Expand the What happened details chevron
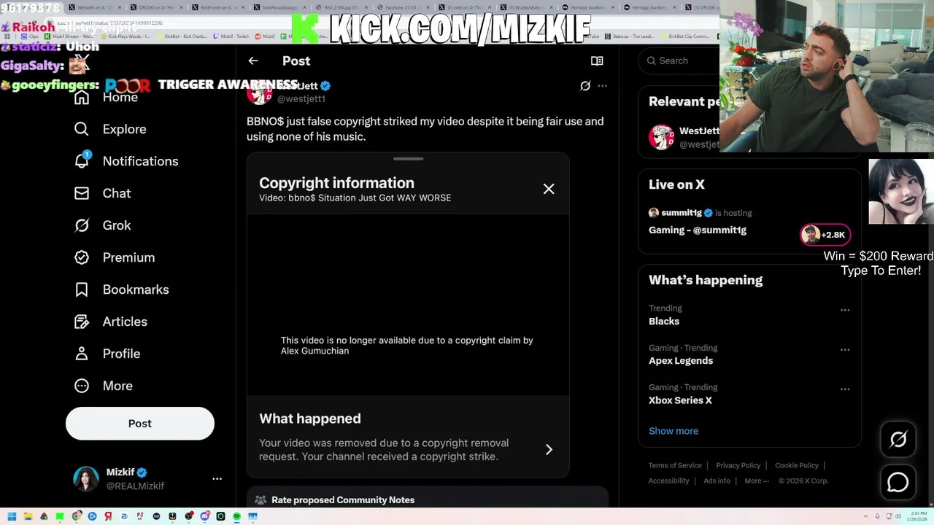 point(549,450)
